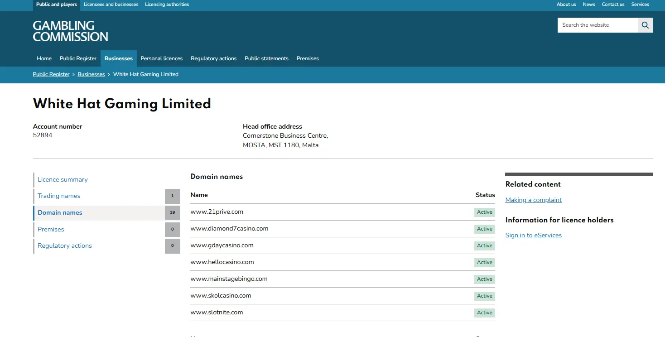Open the Services link

(x=640, y=5)
